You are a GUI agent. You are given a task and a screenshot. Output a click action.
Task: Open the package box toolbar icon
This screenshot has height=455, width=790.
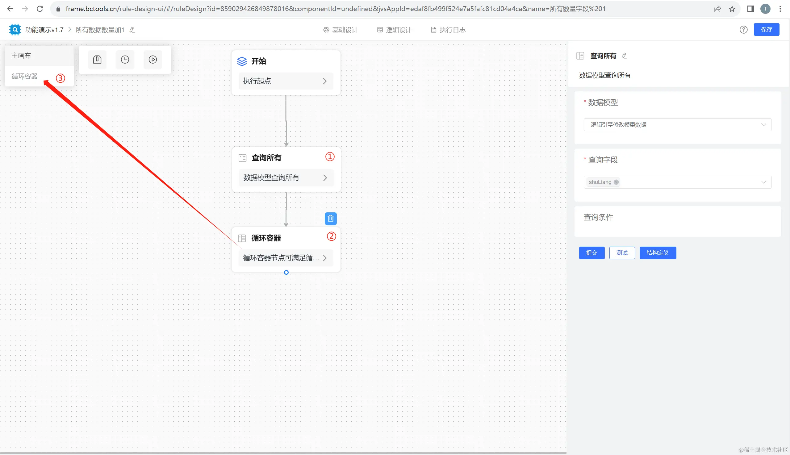pyautogui.click(x=97, y=59)
